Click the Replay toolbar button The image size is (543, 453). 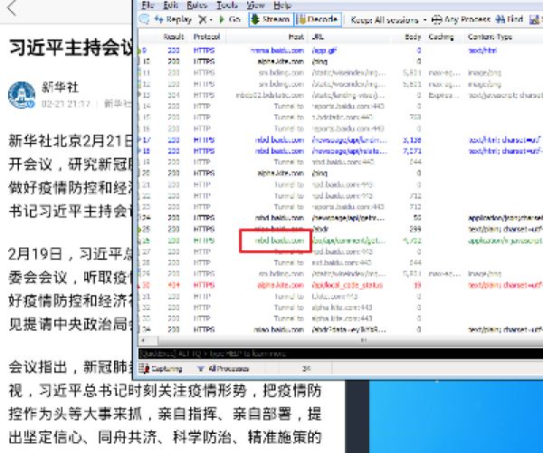(173, 19)
